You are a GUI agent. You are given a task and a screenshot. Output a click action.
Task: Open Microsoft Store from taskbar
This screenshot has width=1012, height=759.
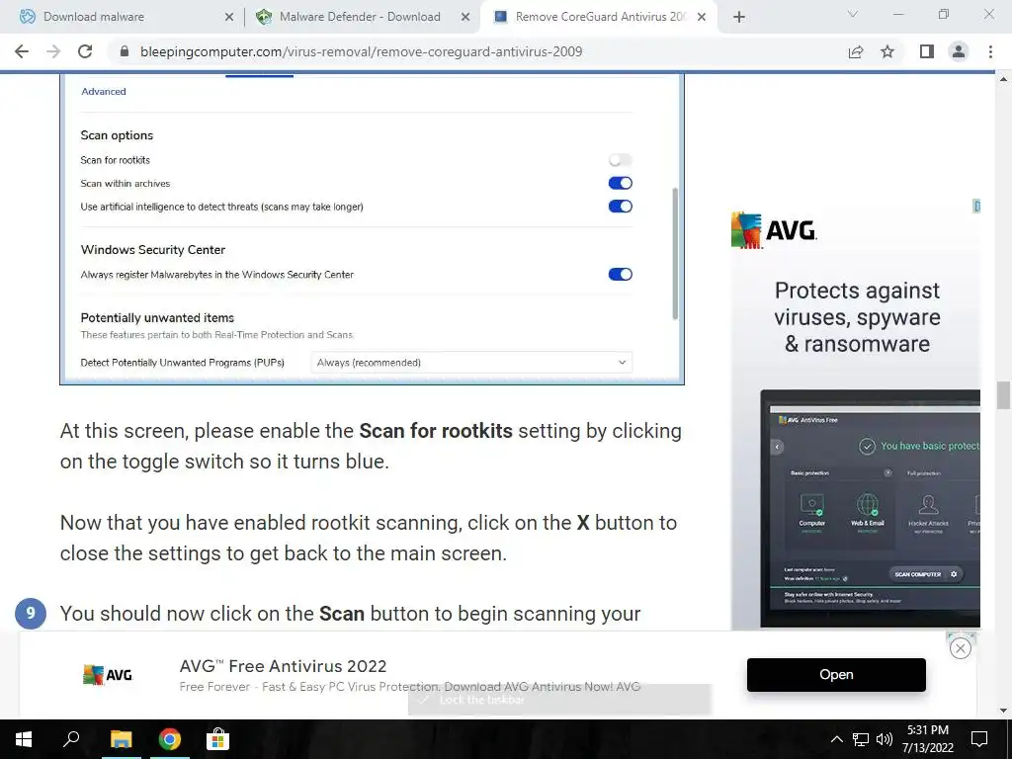[218, 739]
